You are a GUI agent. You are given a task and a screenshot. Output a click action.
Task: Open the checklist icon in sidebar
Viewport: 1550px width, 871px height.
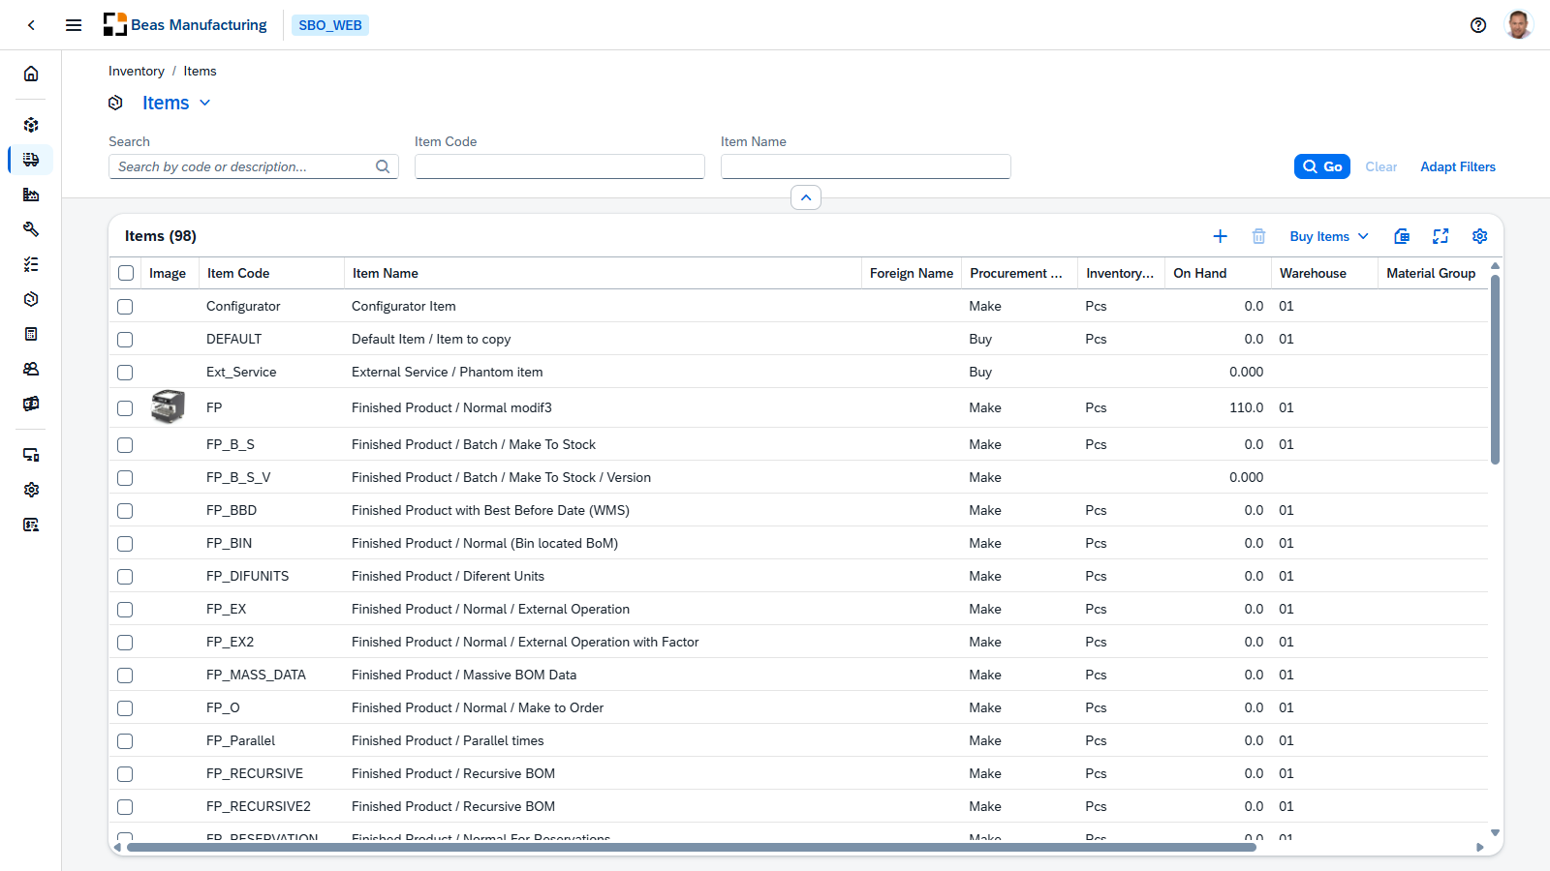click(31, 264)
